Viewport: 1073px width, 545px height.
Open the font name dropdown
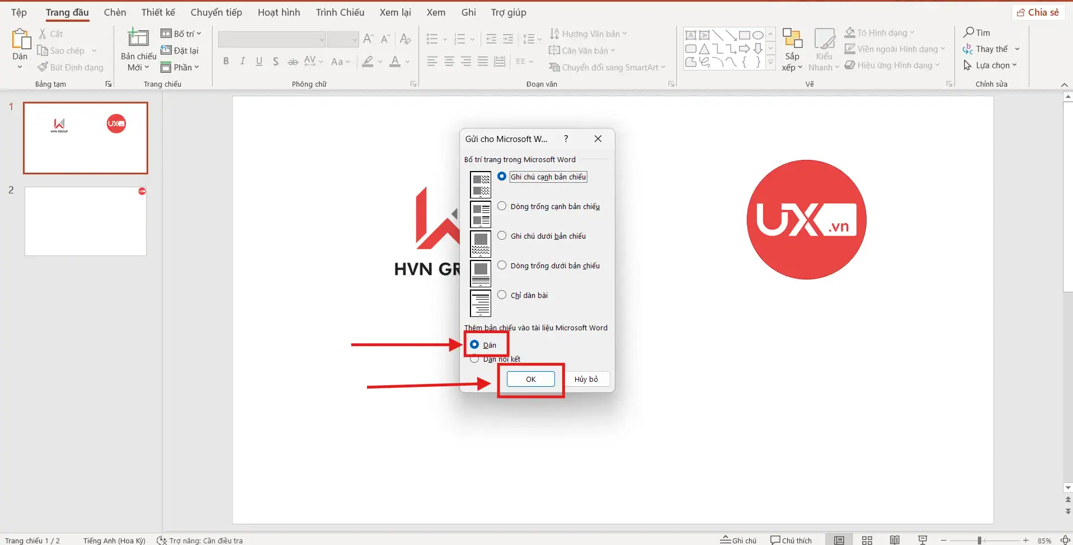(322, 39)
